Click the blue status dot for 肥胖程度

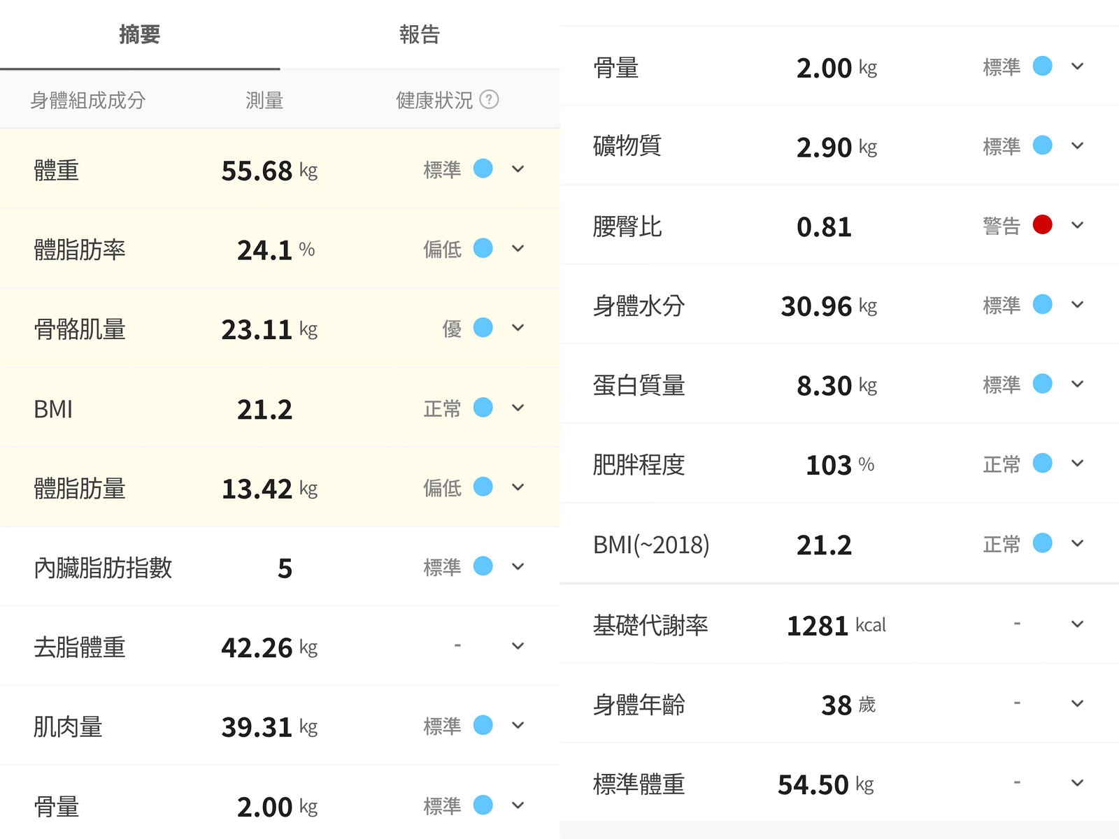pyautogui.click(x=1042, y=463)
